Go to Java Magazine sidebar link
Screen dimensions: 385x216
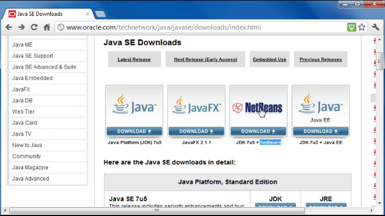point(30,168)
